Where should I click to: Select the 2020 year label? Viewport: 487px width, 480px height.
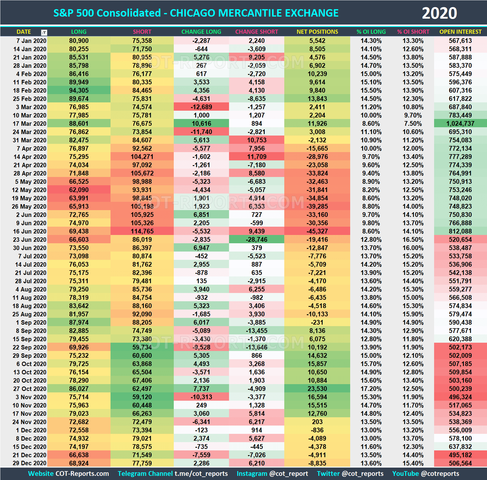[x=440, y=12]
